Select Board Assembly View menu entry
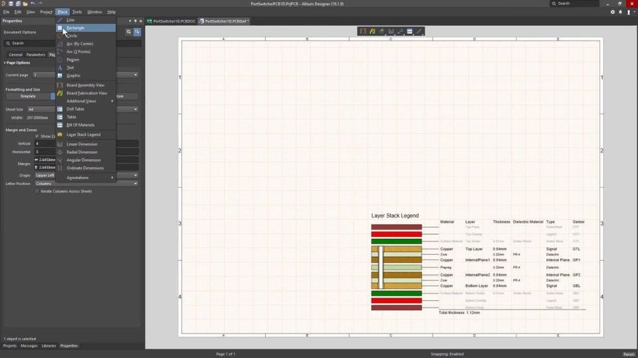This screenshot has height=358, width=638. tap(86, 86)
